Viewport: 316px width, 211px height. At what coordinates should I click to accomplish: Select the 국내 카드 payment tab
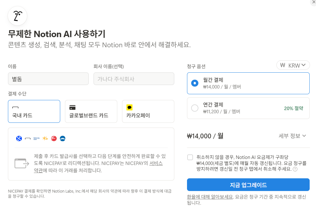[x=34, y=111]
